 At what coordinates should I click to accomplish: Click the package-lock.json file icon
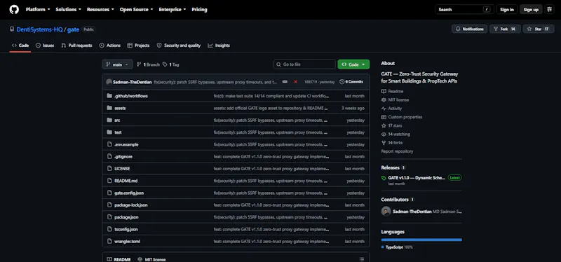[x=109, y=205]
